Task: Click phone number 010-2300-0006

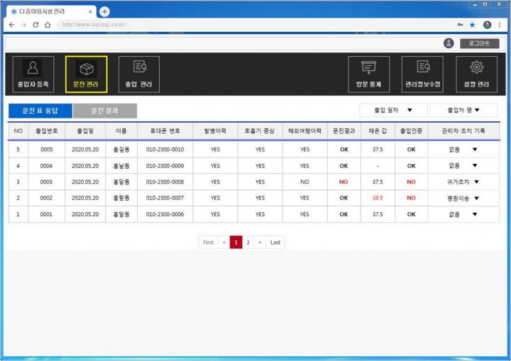Action: pos(165,214)
